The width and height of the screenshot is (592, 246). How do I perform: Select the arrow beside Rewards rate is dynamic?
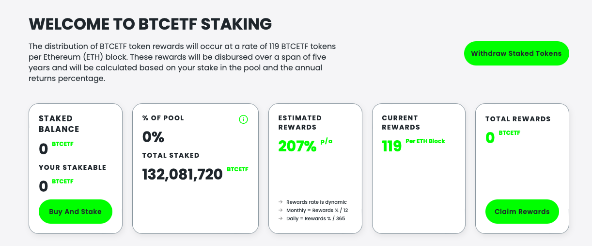point(280,202)
